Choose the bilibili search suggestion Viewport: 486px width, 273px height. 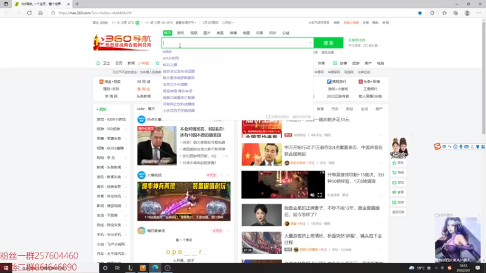[x=167, y=52]
